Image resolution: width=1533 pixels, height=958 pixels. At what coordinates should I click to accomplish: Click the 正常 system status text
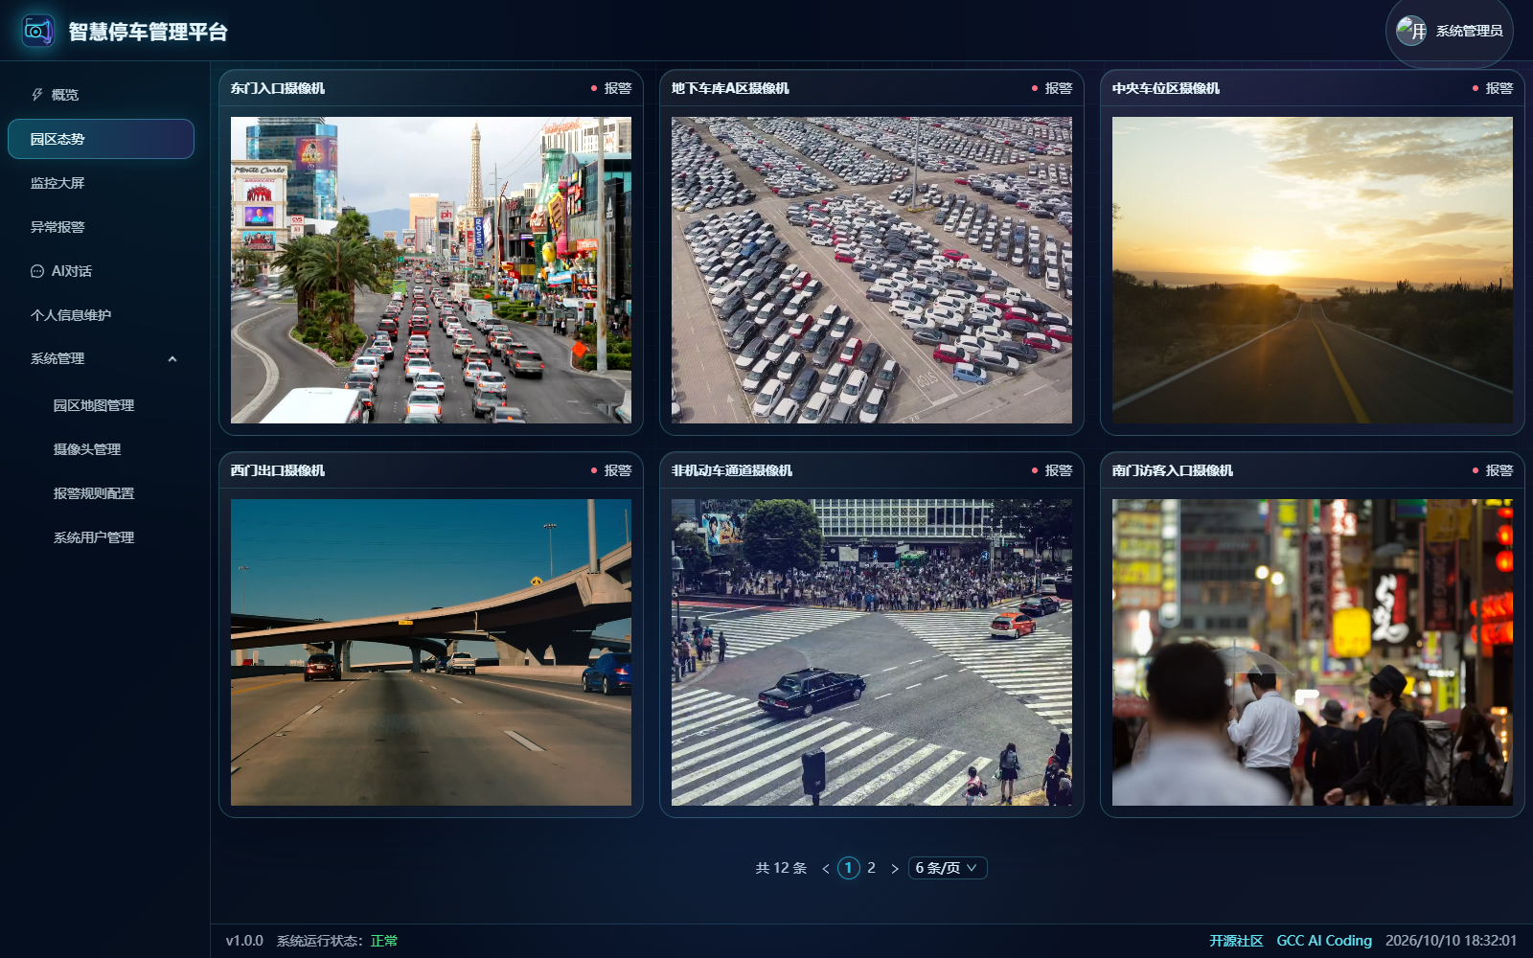point(384,941)
